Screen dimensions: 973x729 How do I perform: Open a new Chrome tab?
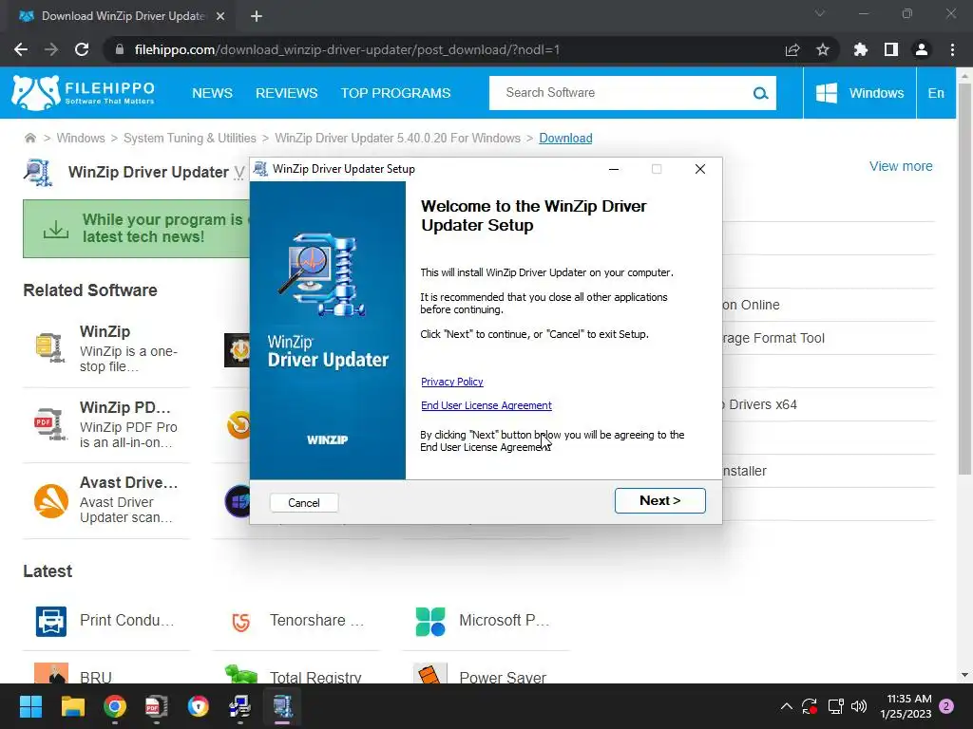point(257,16)
